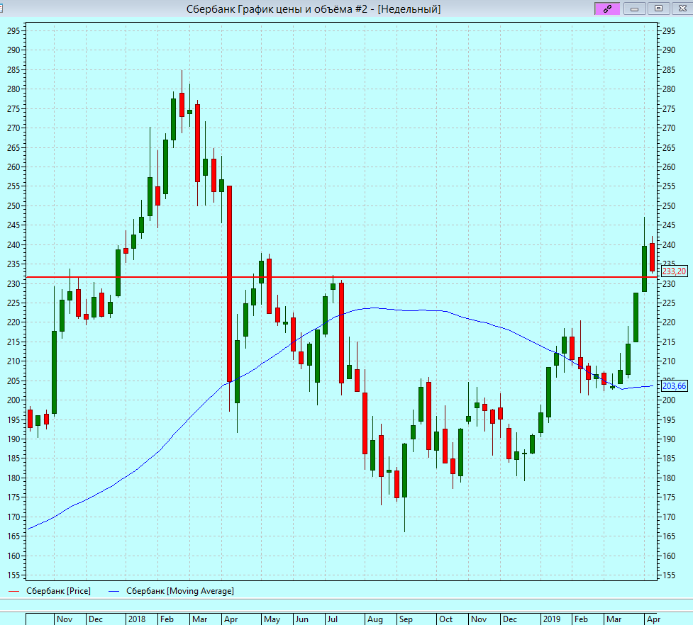The width and height of the screenshot is (693, 625).
Task: Click the Sep label on time axis
Action: (406, 619)
